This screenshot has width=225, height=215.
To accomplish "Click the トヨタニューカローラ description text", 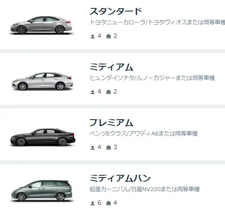I will pos(157,22).
